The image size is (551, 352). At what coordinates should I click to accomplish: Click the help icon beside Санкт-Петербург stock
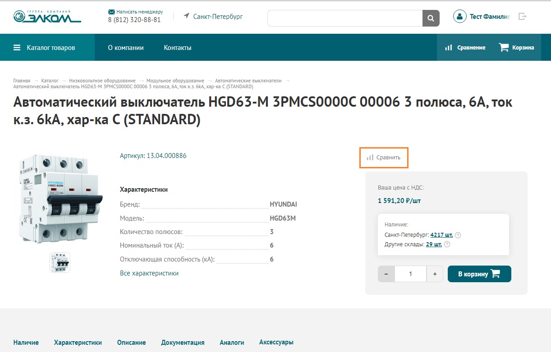pyautogui.click(x=458, y=235)
